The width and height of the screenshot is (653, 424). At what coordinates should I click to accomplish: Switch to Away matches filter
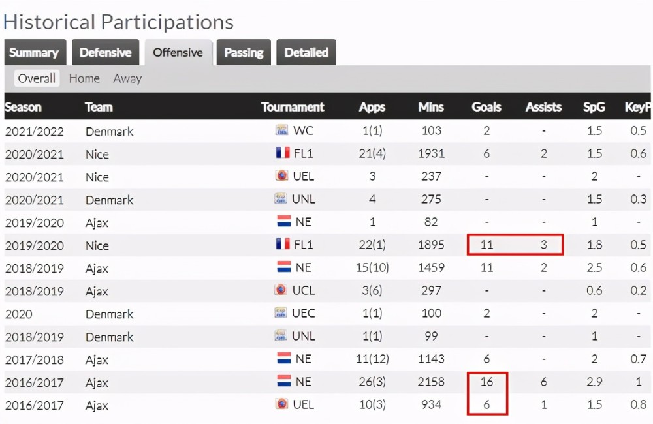coord(127,78)
